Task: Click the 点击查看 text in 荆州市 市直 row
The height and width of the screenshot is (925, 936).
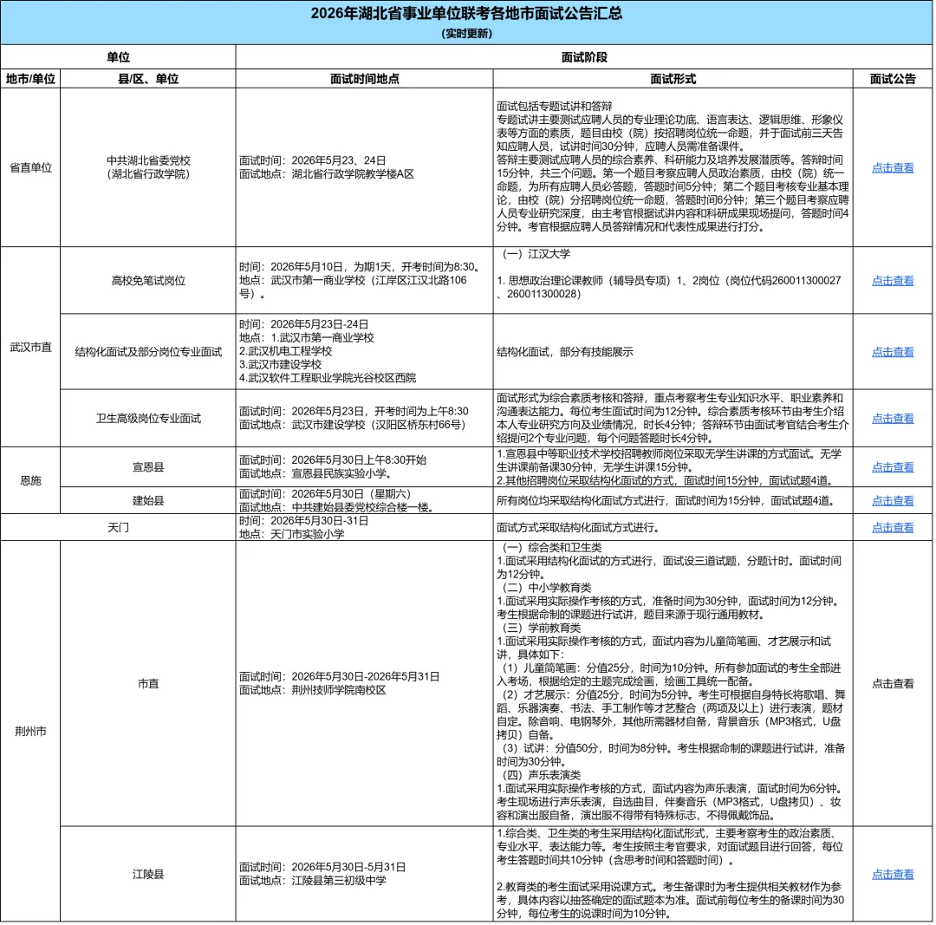Action: (893, 683)
